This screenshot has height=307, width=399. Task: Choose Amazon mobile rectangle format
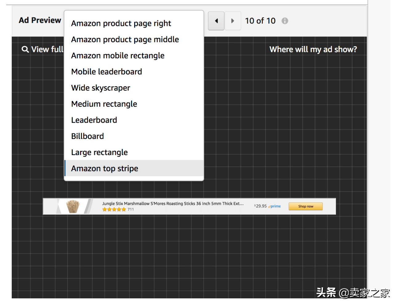tap(134, 55)
